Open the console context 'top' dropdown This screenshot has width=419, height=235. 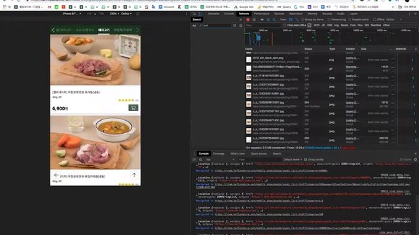[221, 159]
